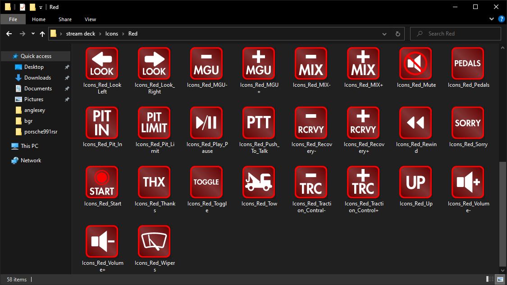This screenshot has width=507, height=285.
Task: Switch to the View tab
Action: click(90, 19)
